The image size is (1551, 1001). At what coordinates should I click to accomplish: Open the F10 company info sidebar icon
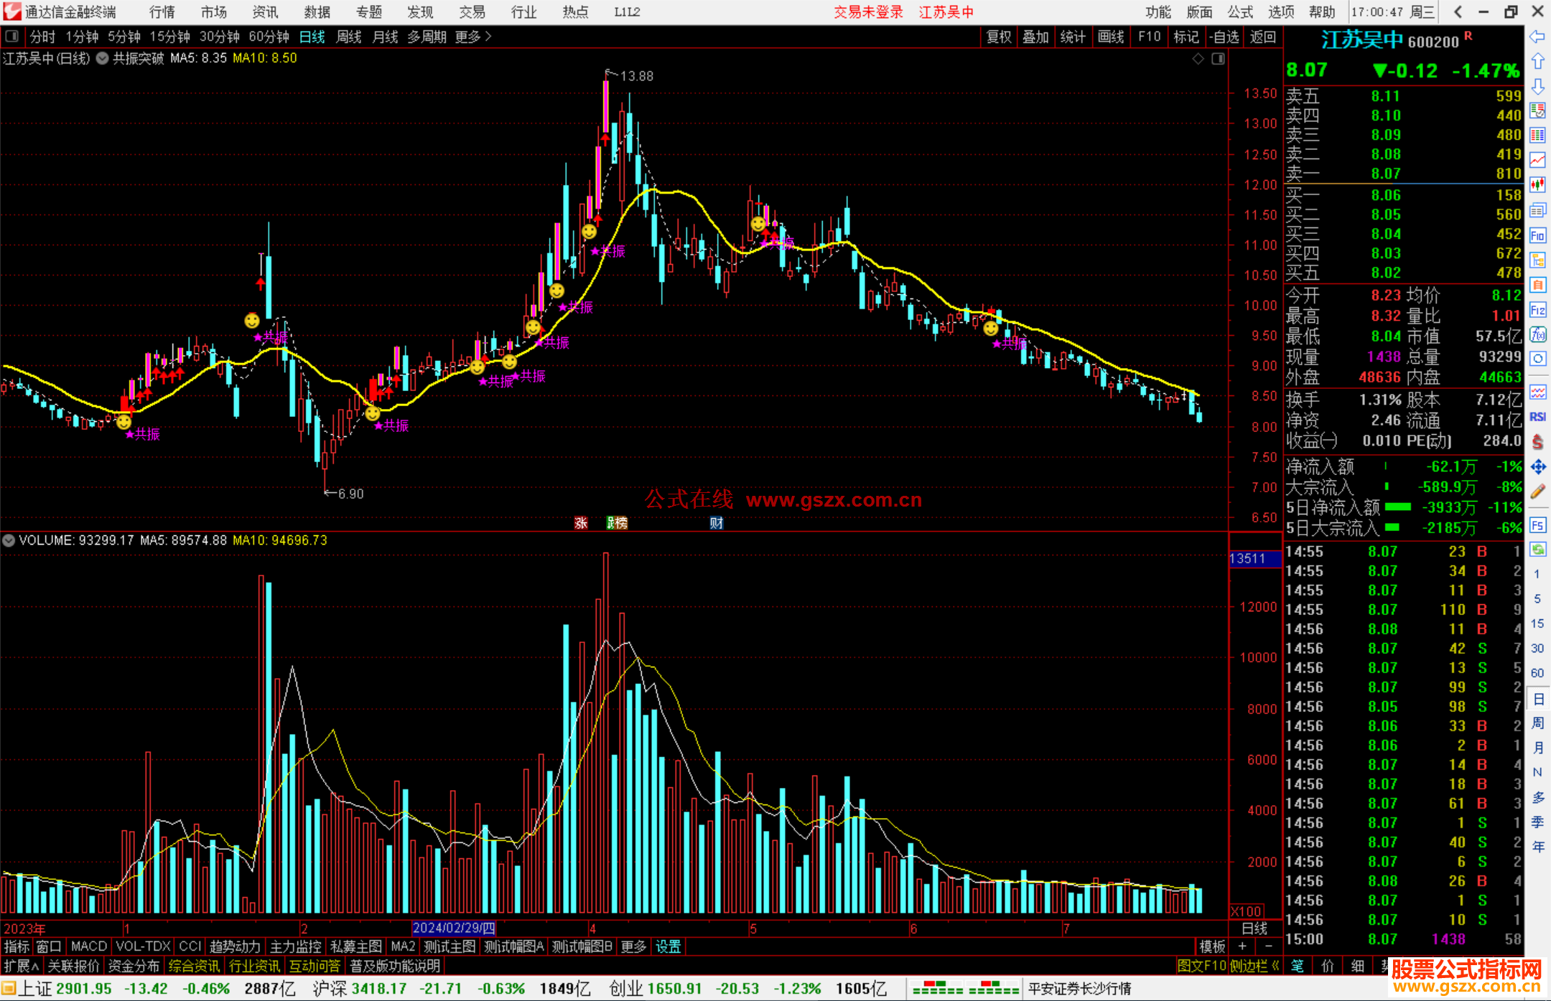point(1537,235)
